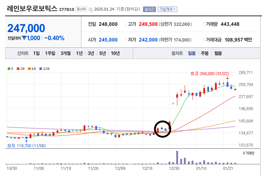Click the purple 거래량 volume legend marker
Viewport: 262px width, 176px height.
click(x=244, y=153)
